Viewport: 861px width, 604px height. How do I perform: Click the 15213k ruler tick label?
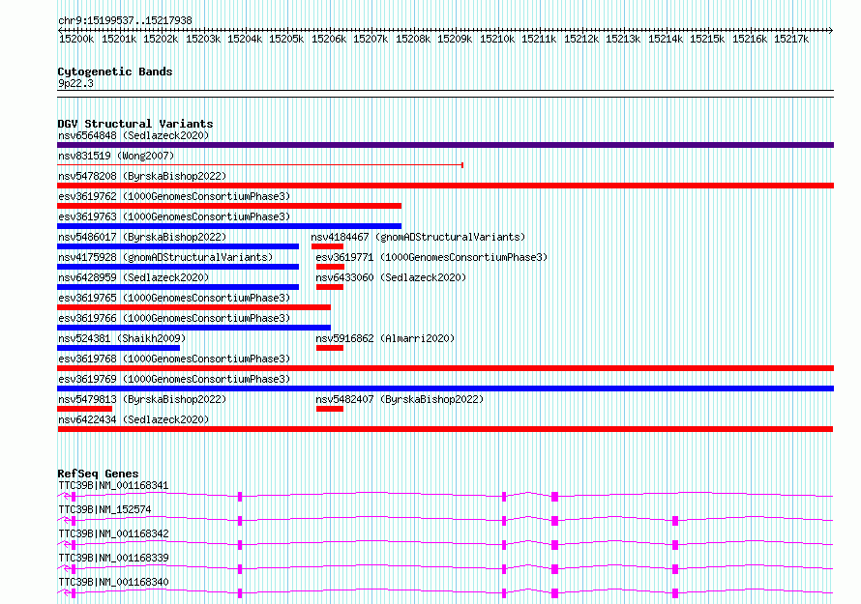(623, 39)
